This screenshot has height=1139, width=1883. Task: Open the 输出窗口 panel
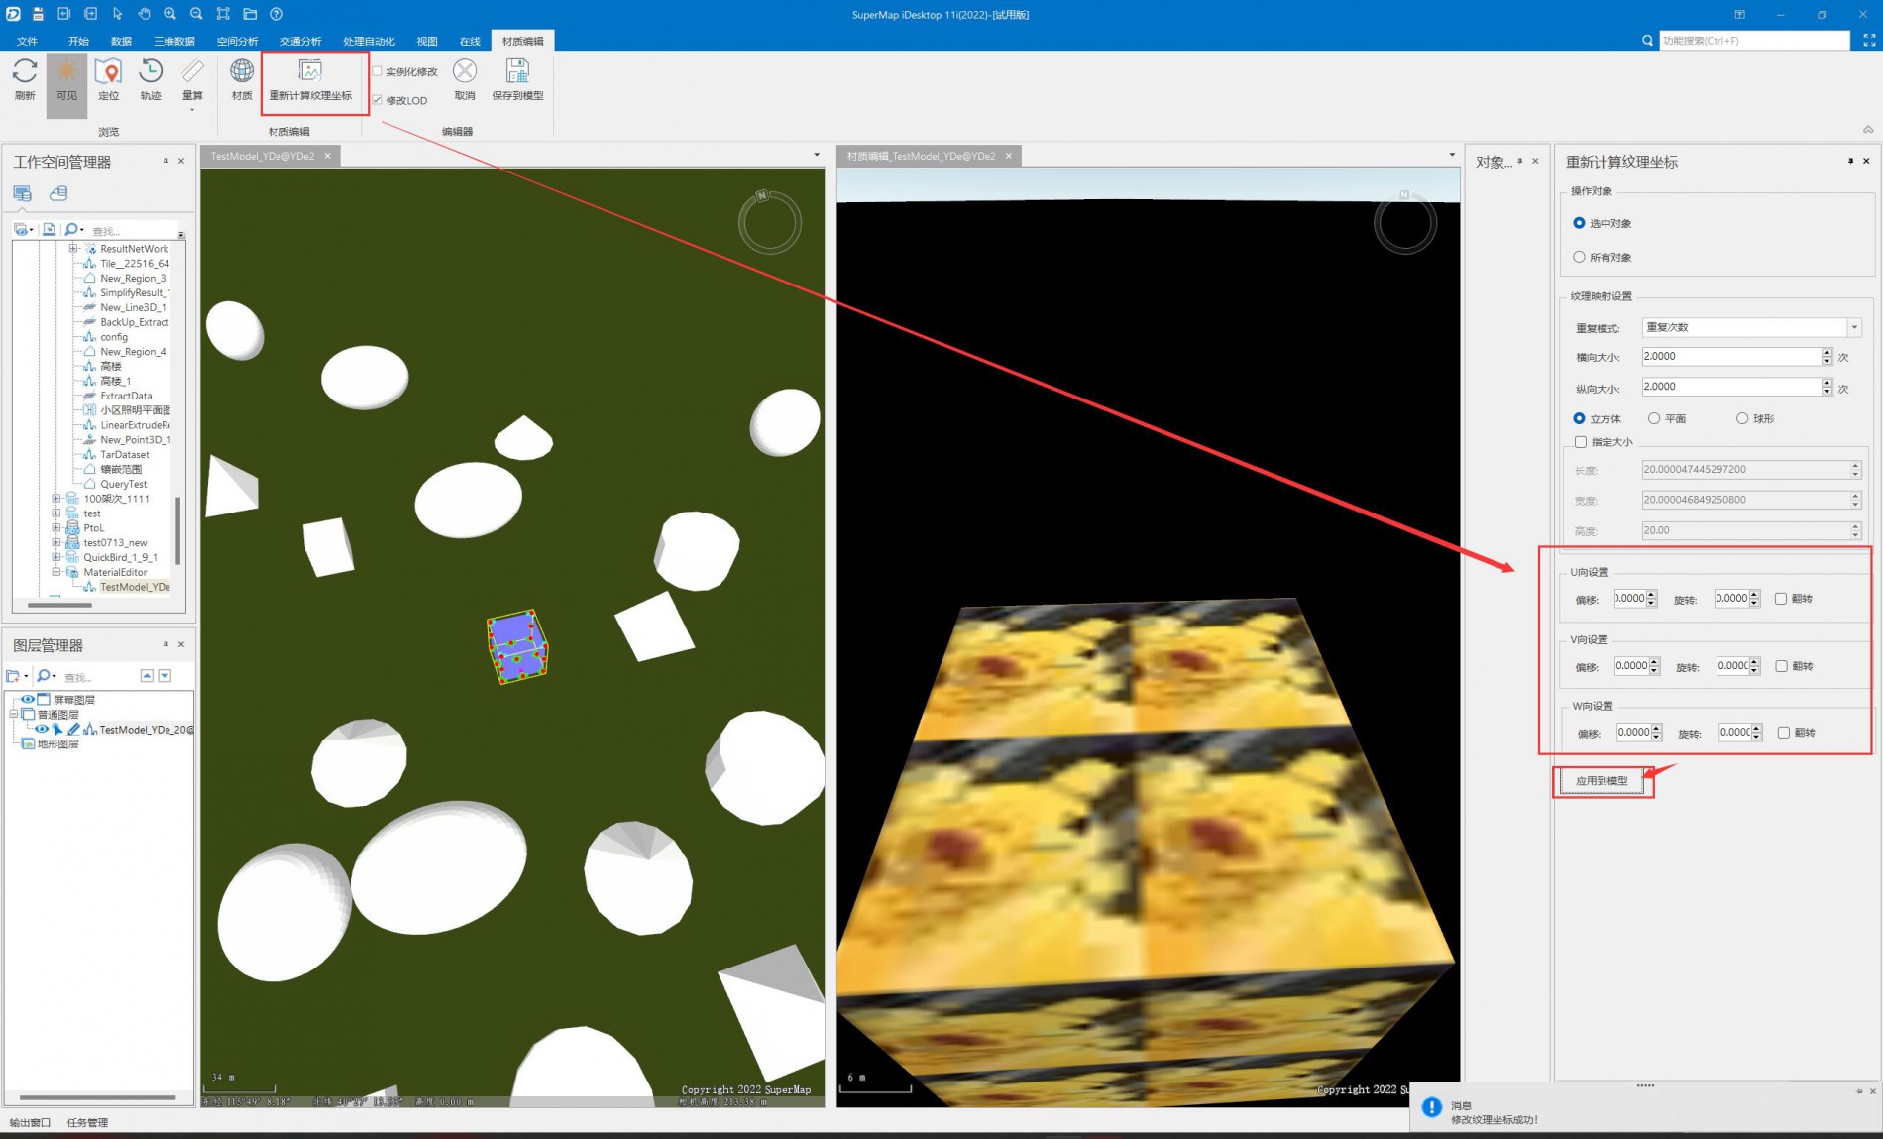click(30, 1122)
